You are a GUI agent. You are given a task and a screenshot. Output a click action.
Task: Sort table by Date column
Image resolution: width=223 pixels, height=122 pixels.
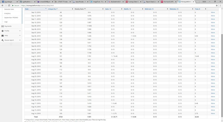[35, 9]
